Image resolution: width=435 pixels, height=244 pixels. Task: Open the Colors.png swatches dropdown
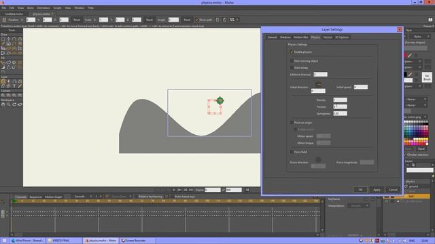(415, 117)
